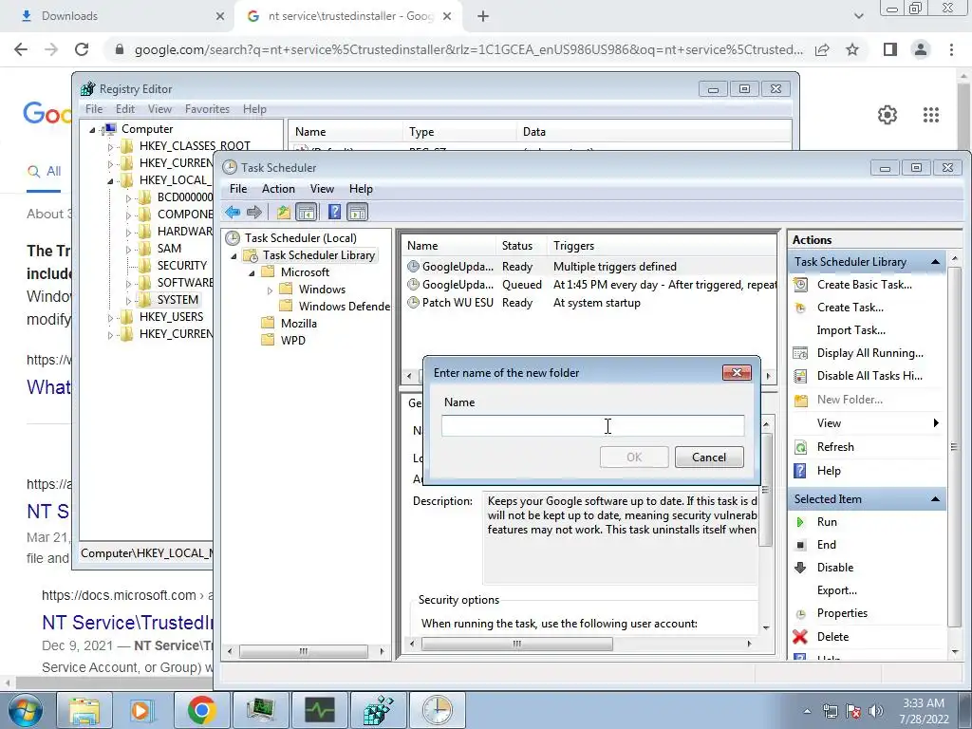Select the Patch WU ESU task row
The width and height of the screenshot is (972, 729).
589,303
